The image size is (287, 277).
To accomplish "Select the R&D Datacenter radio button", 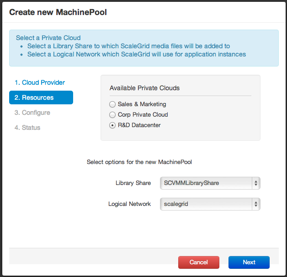I will pyautogui.click(x=113, y=125).
